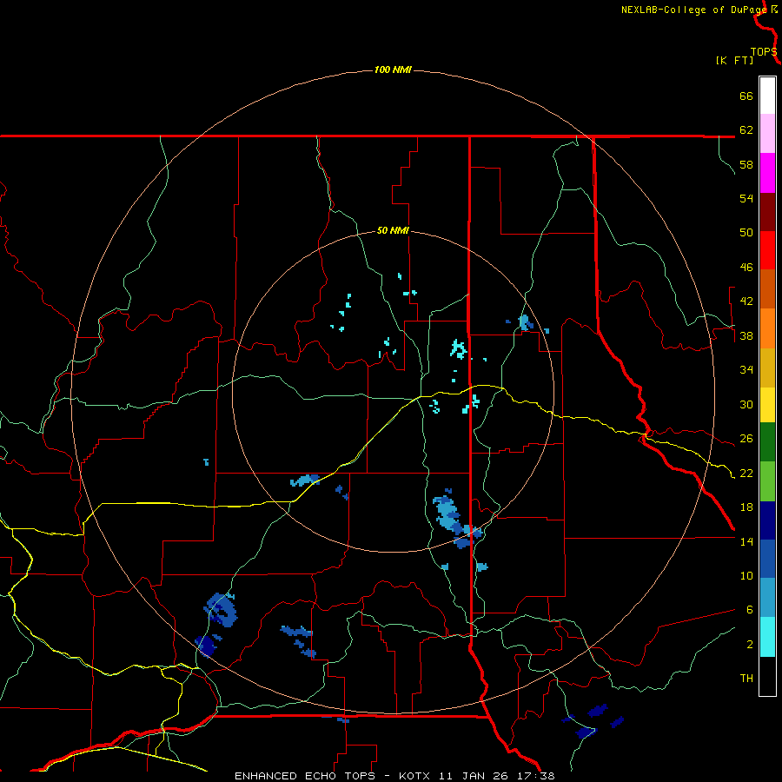Click the 'TOPS' legend heading
This screenshot has height=782, width=782.
tap(764, 52)
